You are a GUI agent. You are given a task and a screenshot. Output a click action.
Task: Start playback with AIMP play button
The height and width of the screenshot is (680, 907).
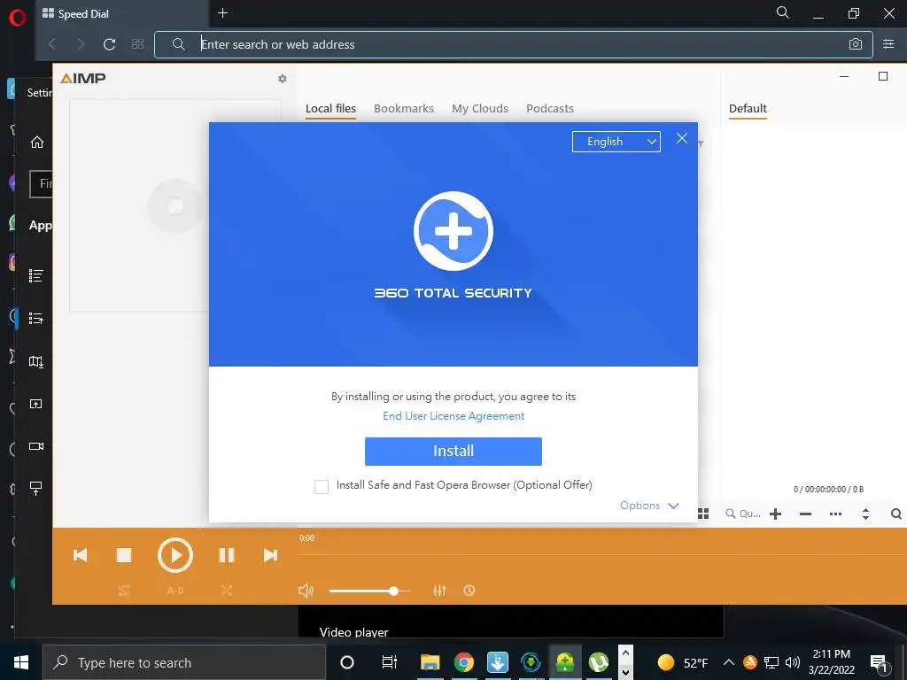click(174, 555)
